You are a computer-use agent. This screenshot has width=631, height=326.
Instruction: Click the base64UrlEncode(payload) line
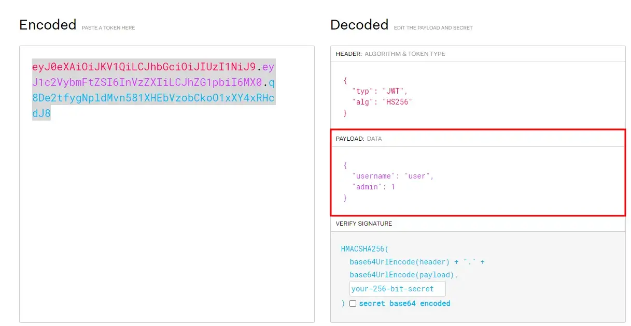tap(403, 275)
